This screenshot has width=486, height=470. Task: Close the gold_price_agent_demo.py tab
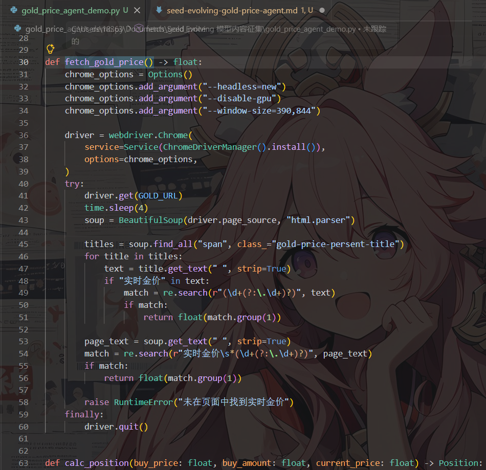pyautogui.click(x=137, y=10)
